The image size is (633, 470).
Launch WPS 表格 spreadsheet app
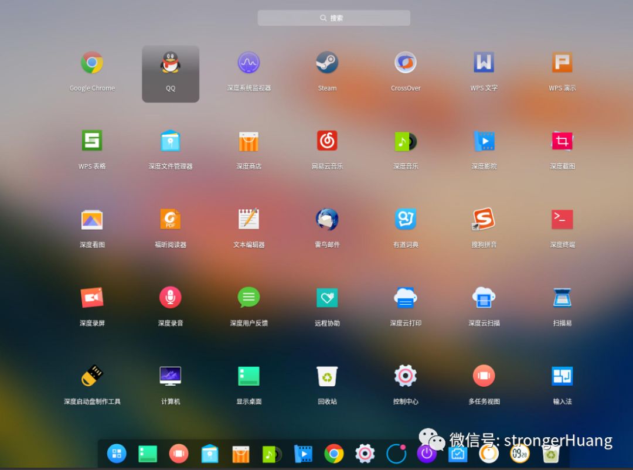tap(91, 141)
